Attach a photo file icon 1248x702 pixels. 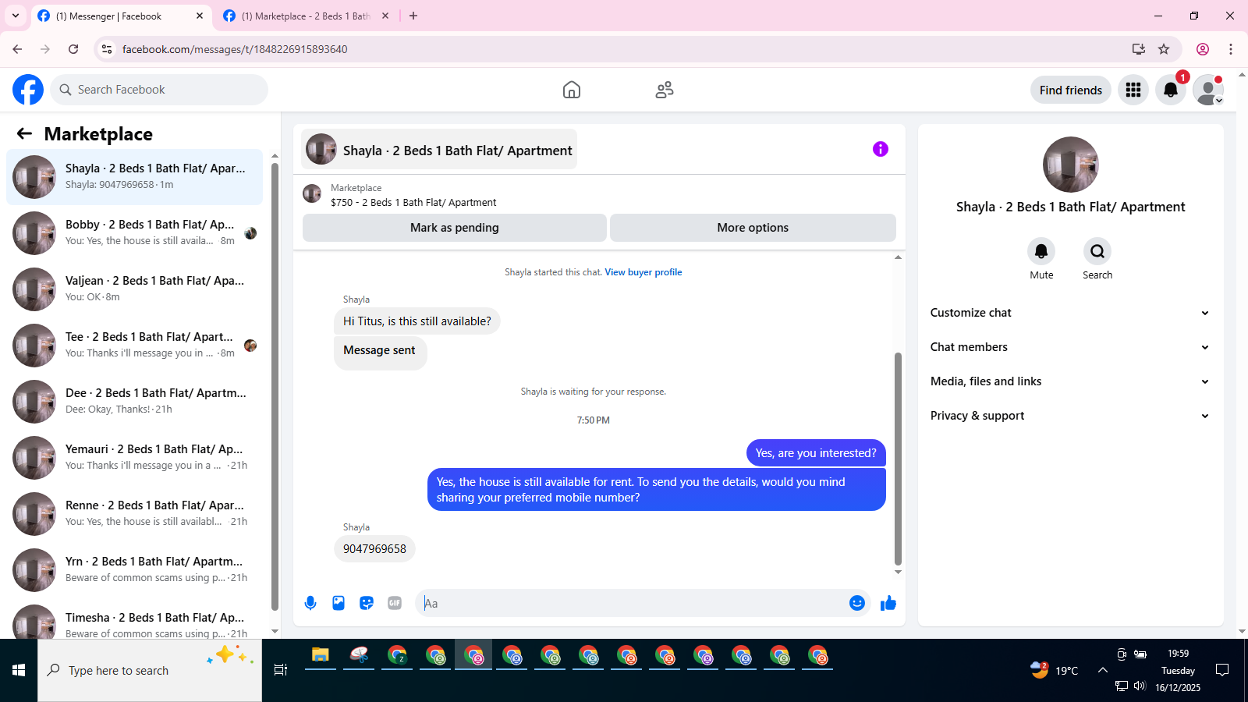339,603
